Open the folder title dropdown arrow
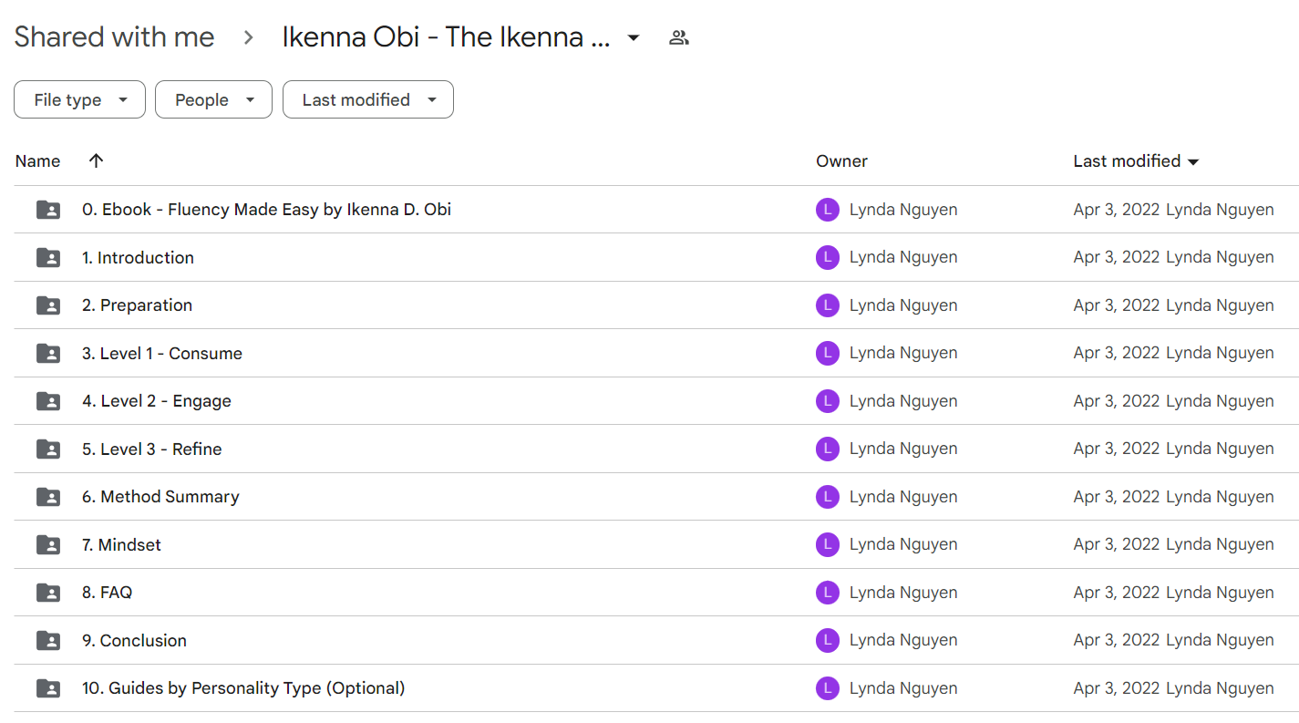Viewport: 1299px width, 723px height. click(634, 37)
